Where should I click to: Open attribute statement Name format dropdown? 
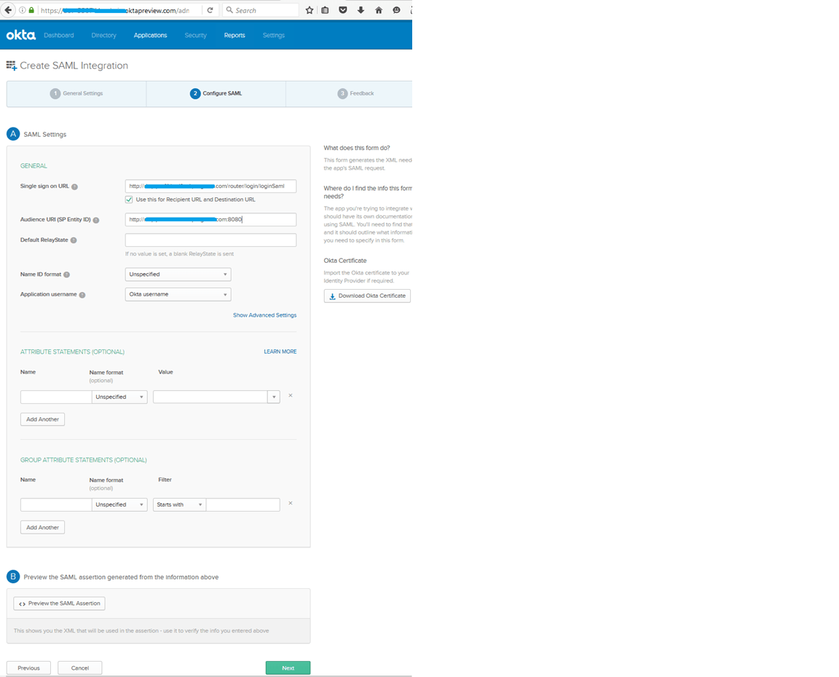(119, 397)
